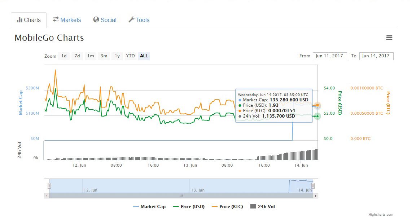Click the 0.00050000 BTC axis label
The width and height of the screenshot is (416, 224).
pos(367,113)
